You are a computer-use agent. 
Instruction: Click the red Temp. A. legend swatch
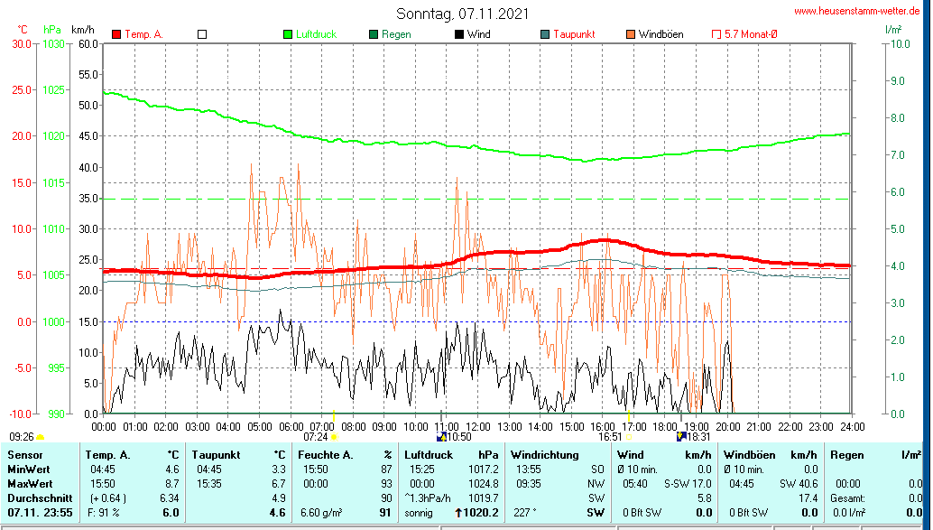(x=116, y=34)
